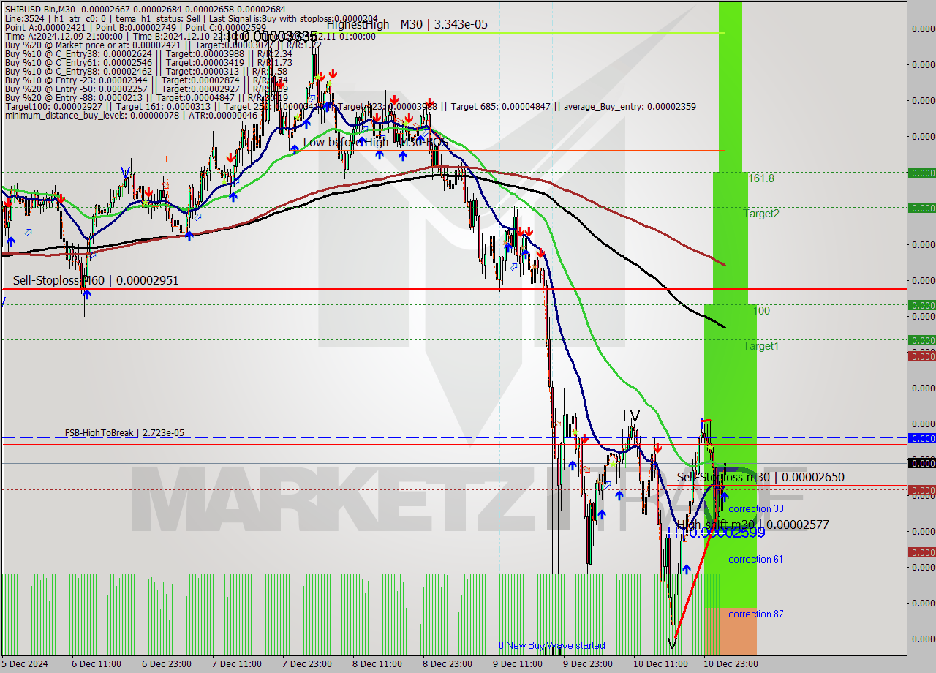The width and height of the screenshot is (936, 673).
Task: Click the correction 38 label
Action: point(755,508)
